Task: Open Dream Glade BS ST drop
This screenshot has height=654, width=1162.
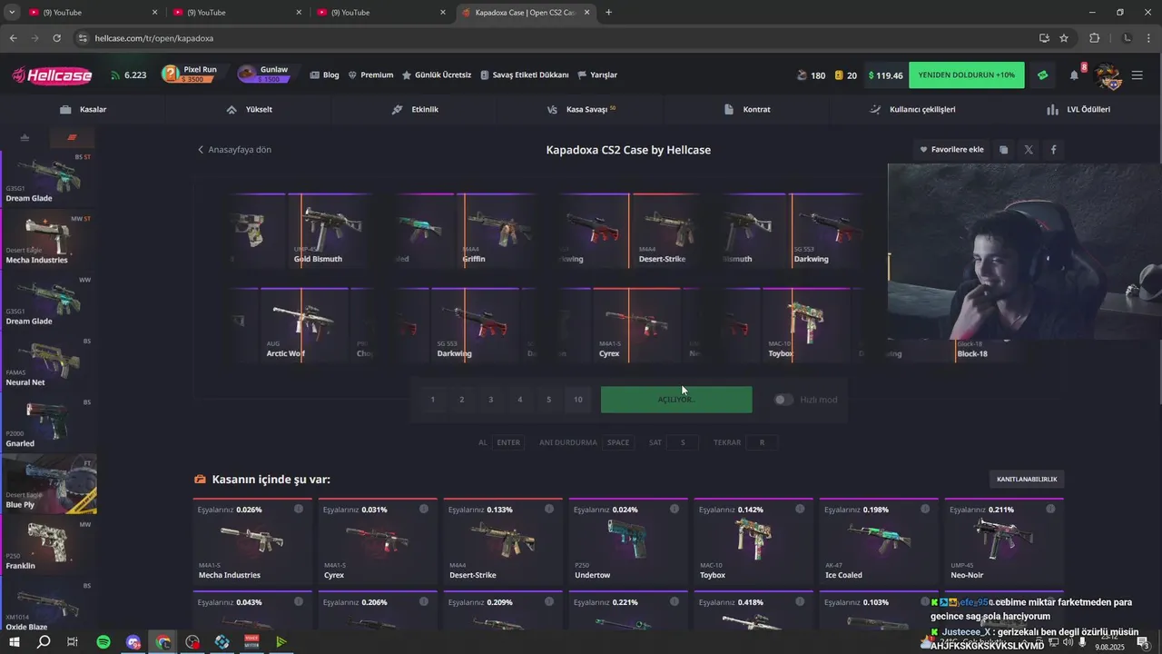Action: [x=49, y=178]
